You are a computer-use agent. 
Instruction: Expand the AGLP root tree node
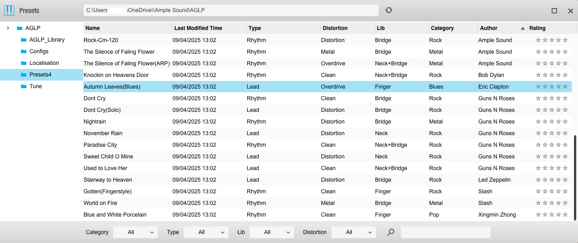[x=8, y=28]
